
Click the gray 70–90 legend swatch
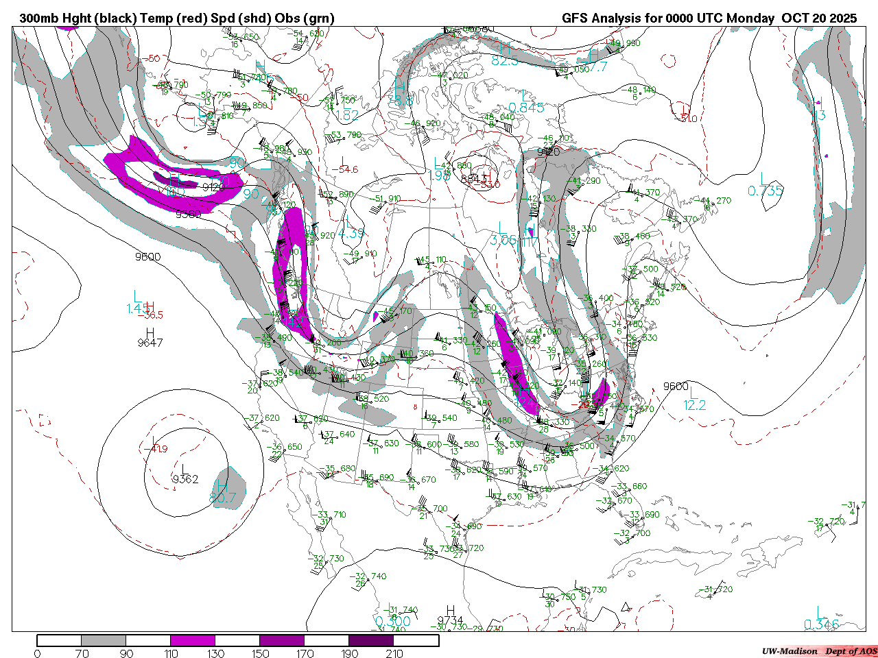click(104, 640)
